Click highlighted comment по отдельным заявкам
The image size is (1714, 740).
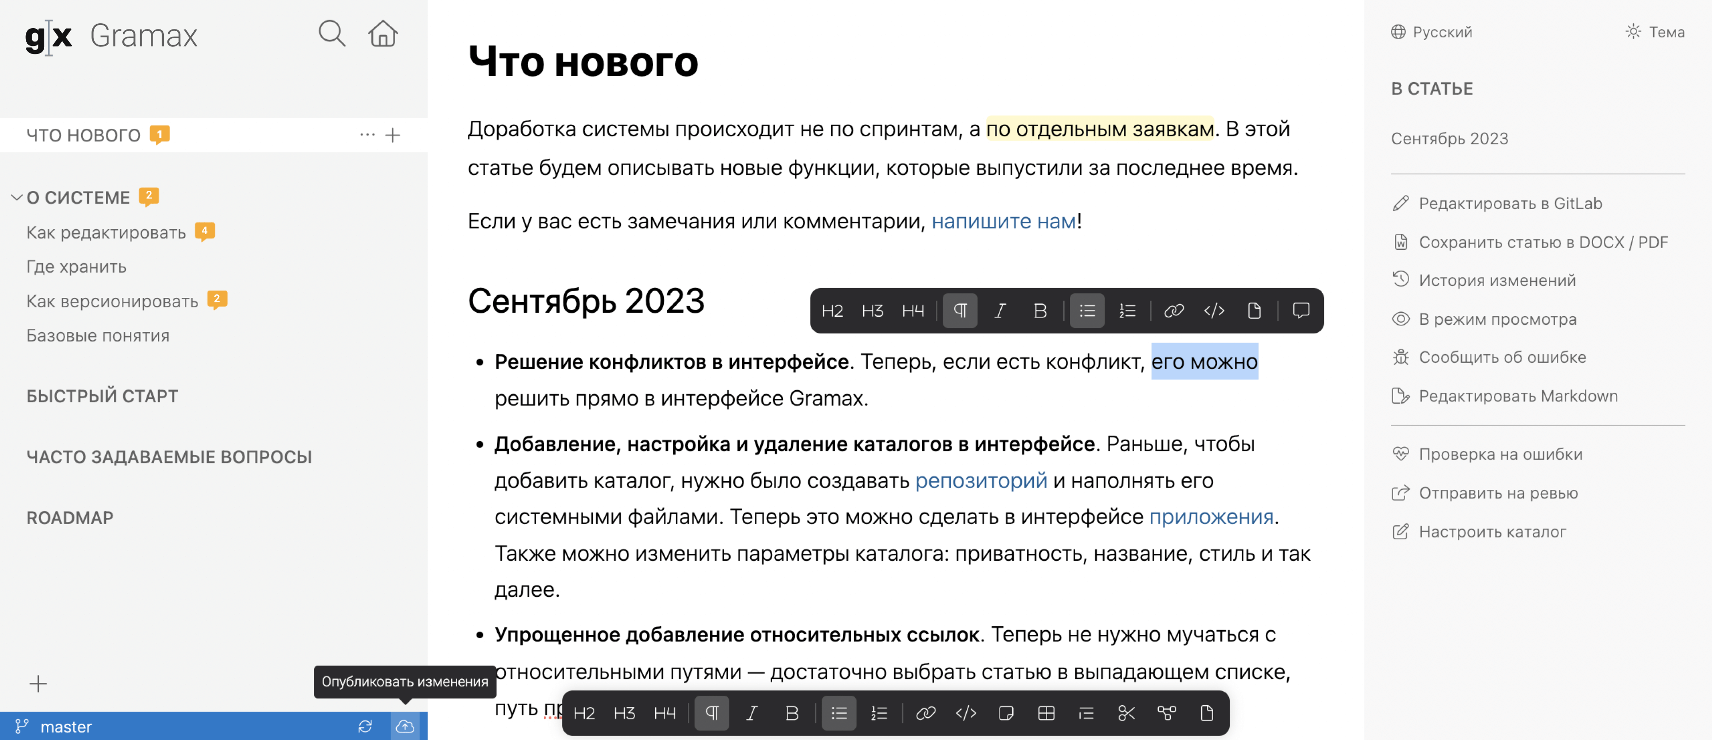coord(1100,129)
